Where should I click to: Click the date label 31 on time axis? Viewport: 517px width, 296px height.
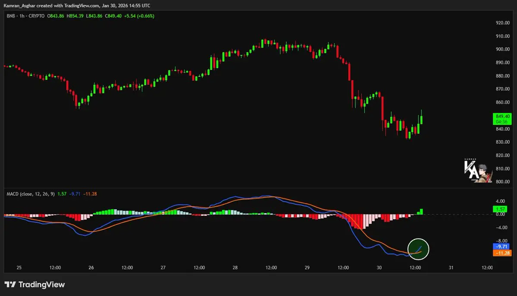[x=451, y=268]
